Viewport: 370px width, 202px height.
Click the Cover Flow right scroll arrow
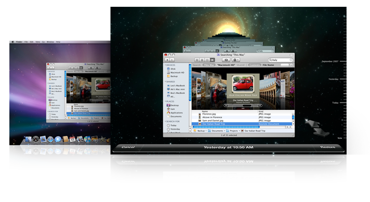[260, 106]
